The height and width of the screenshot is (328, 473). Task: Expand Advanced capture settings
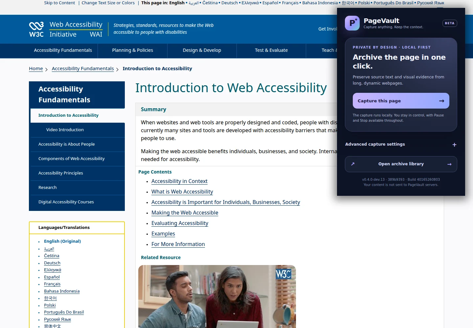pos(401,144)
